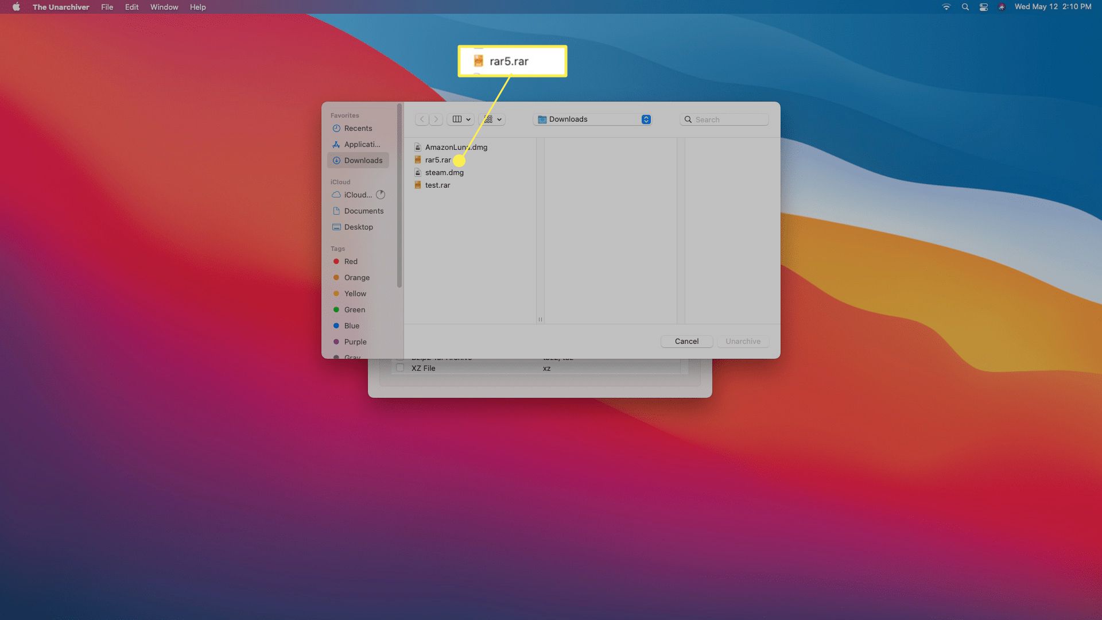Click the Cancel button to dismiss dialog
The height and width of the screenshot is (620, 1102).
686,340
